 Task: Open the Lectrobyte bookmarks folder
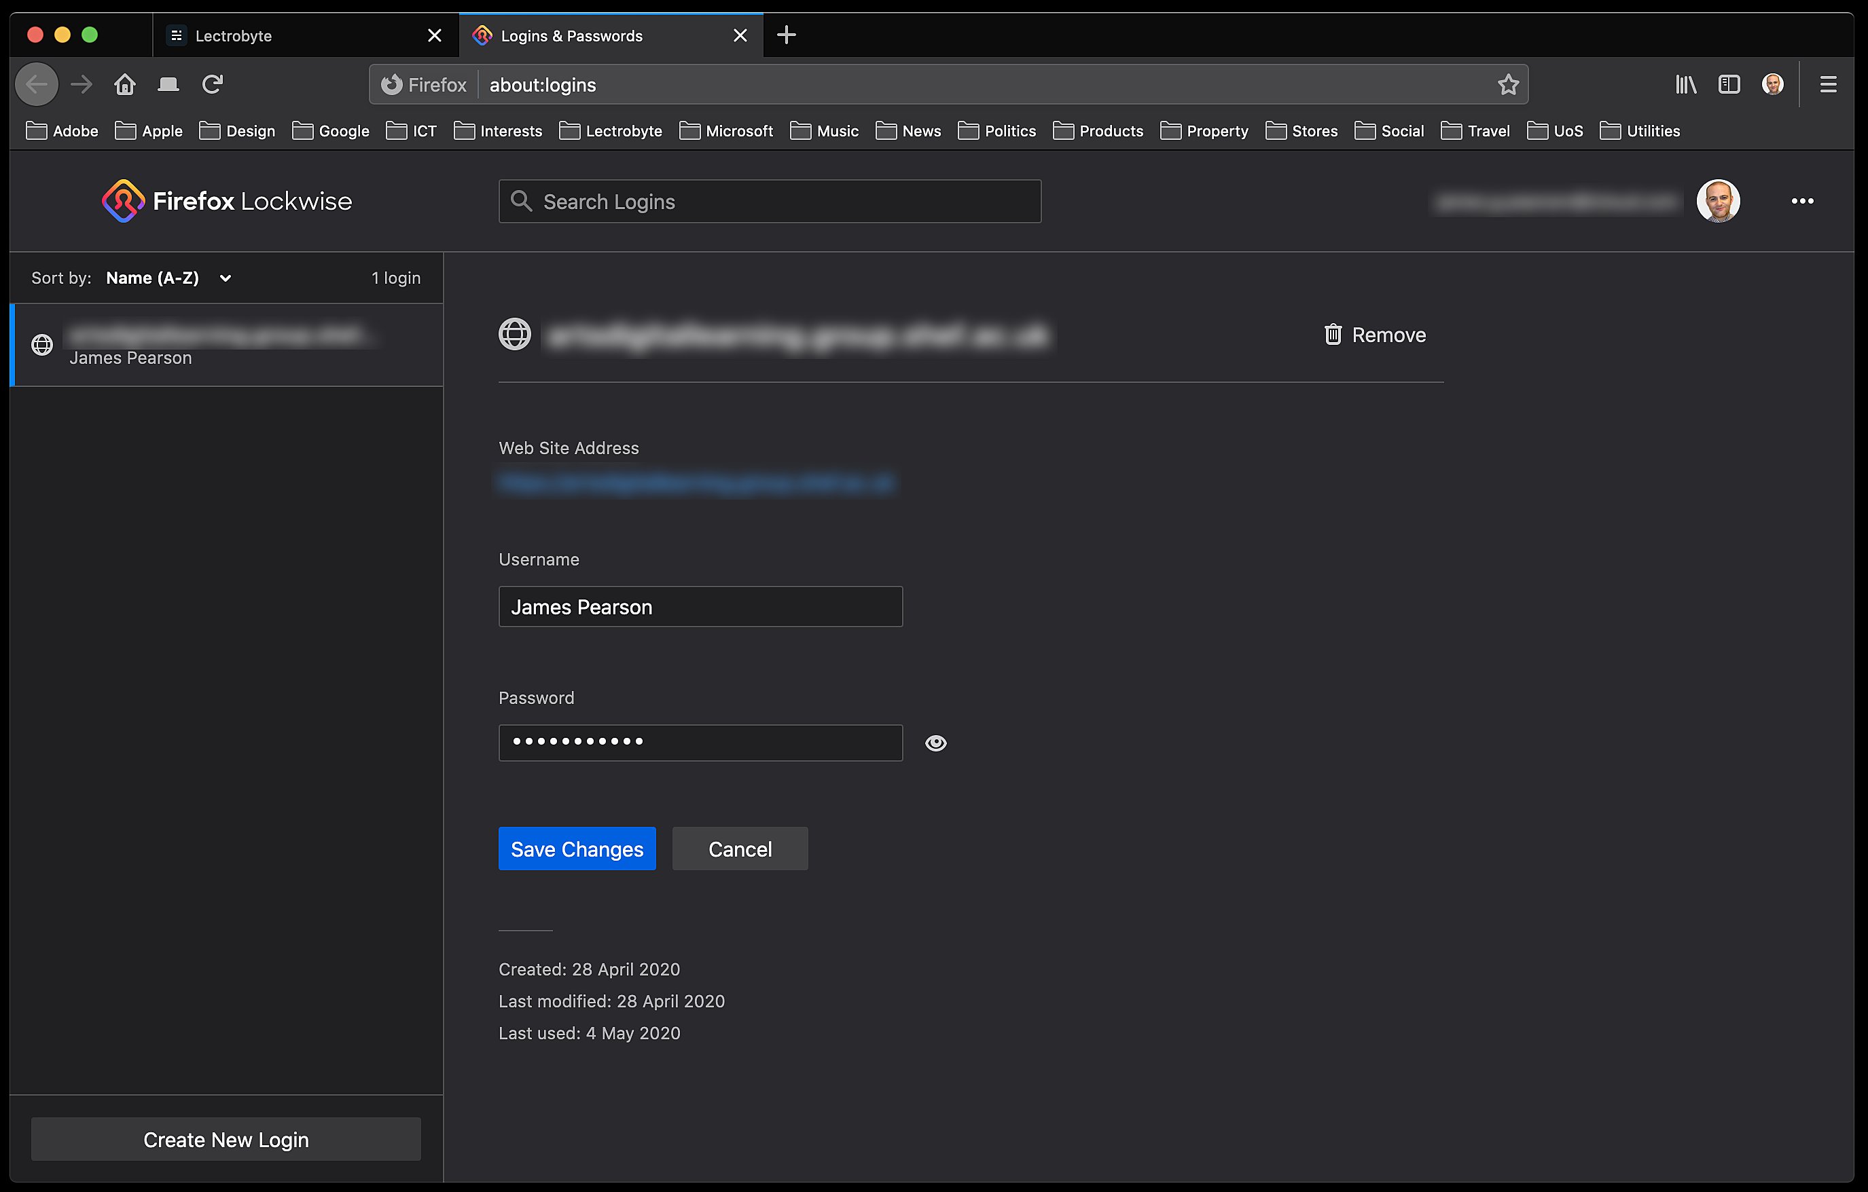pyautogui.click(x=611, y=131)
